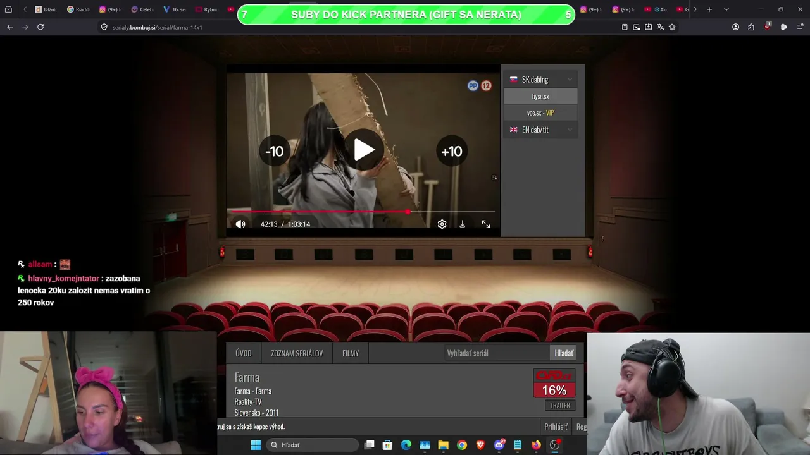Open the CSFD 16% rating badge
The height and width of the screenshot is (455, 810).
pos(554,384)
